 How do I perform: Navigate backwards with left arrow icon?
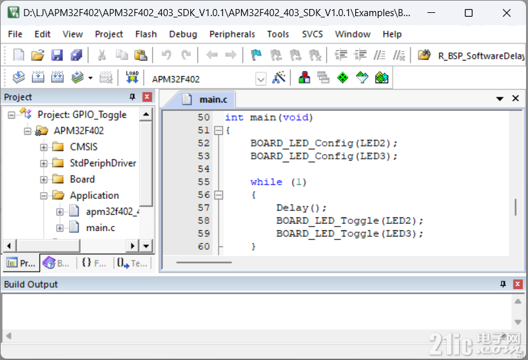coord(211,55)
